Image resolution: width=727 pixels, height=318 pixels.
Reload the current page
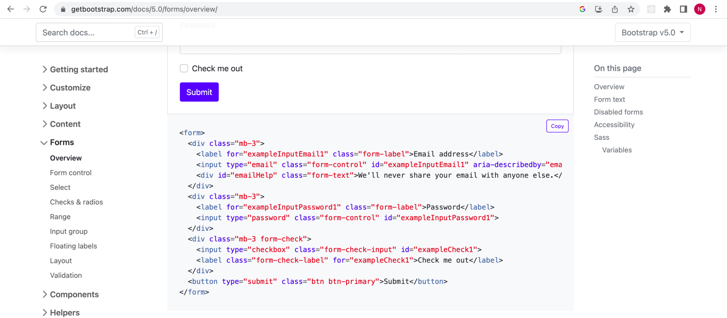pyautogui.click(x=43, y=9)
